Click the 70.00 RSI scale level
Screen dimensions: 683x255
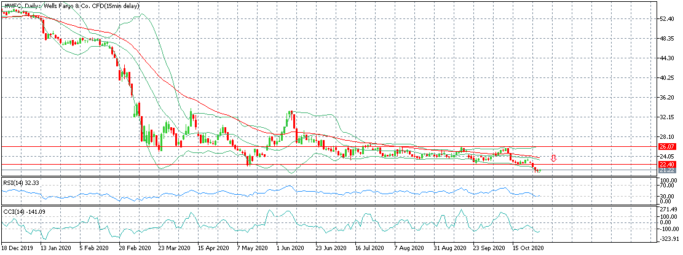pos(666,186)
